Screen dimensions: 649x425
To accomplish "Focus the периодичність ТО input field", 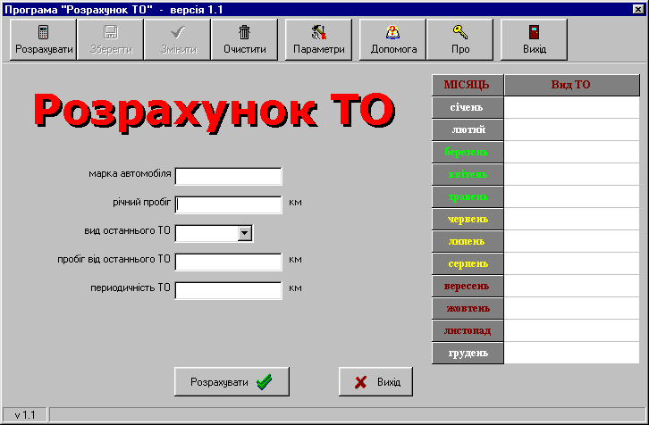I will click(x=229, y=290).
